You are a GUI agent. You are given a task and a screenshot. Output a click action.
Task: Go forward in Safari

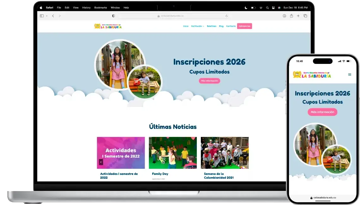click(x=60, y=16)
